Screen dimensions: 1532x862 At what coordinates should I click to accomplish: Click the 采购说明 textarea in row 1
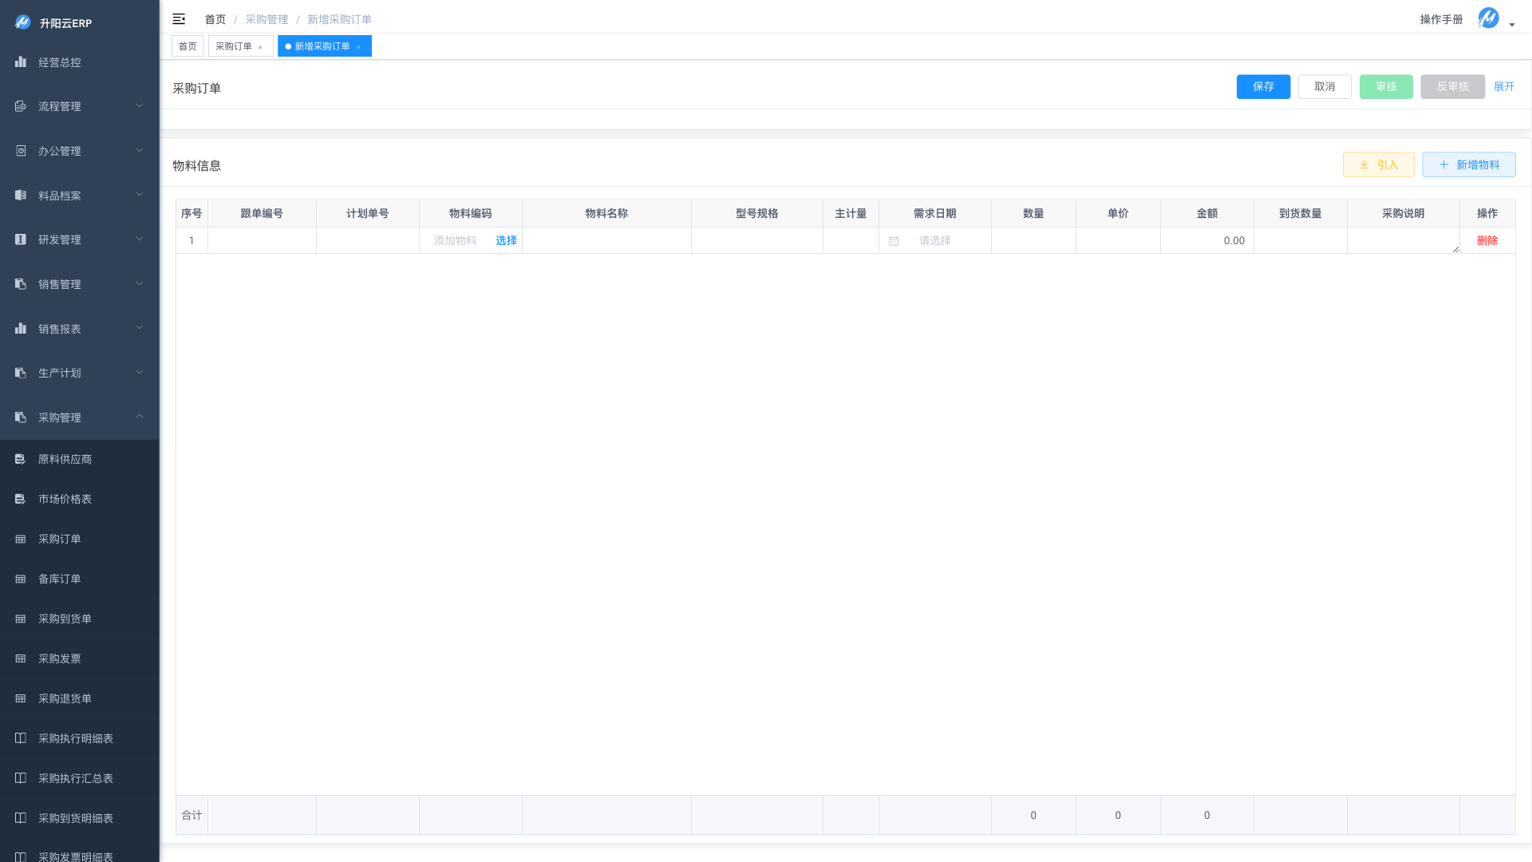click(x=1403, y=240)
